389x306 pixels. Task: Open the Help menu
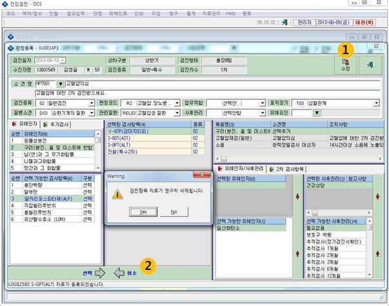click(x=230, y=14)
